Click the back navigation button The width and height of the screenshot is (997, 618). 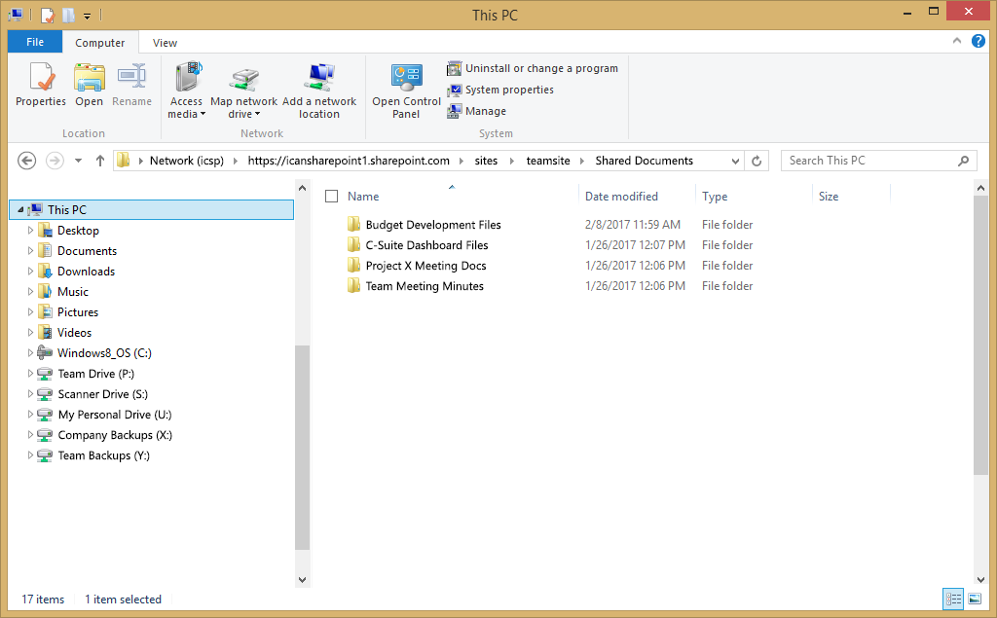tap(26, 160)
